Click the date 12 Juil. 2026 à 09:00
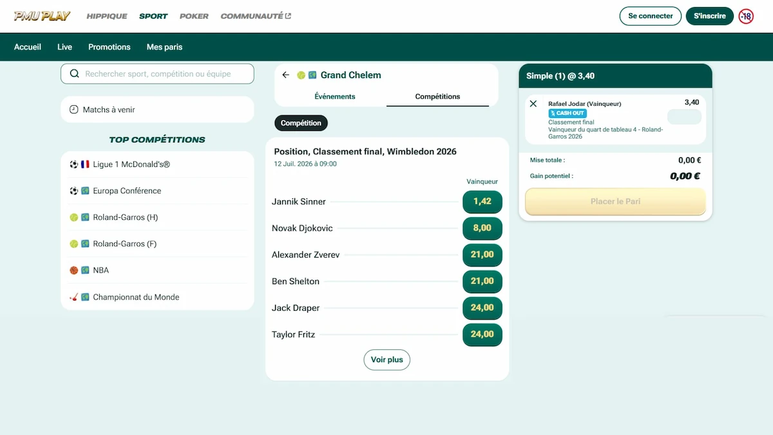 coord(305,164)
